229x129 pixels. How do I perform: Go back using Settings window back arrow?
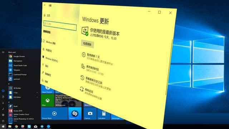(45, 5)
